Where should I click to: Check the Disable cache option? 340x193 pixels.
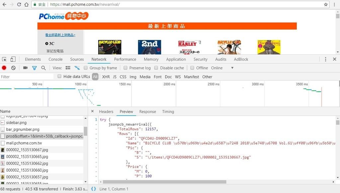156,68
